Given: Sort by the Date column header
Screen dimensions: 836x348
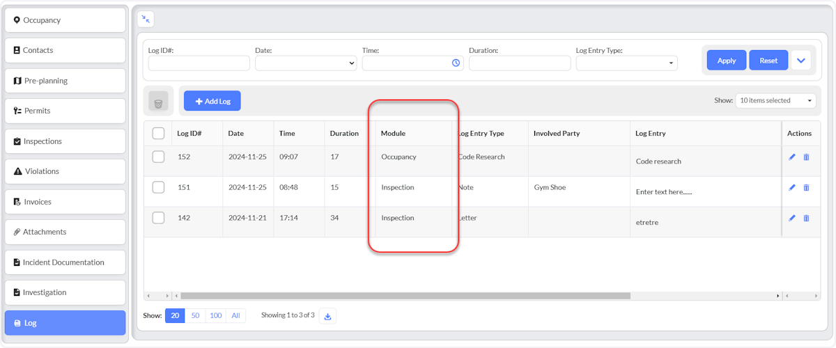Looking at the screenshot, I should coord(236,134).
